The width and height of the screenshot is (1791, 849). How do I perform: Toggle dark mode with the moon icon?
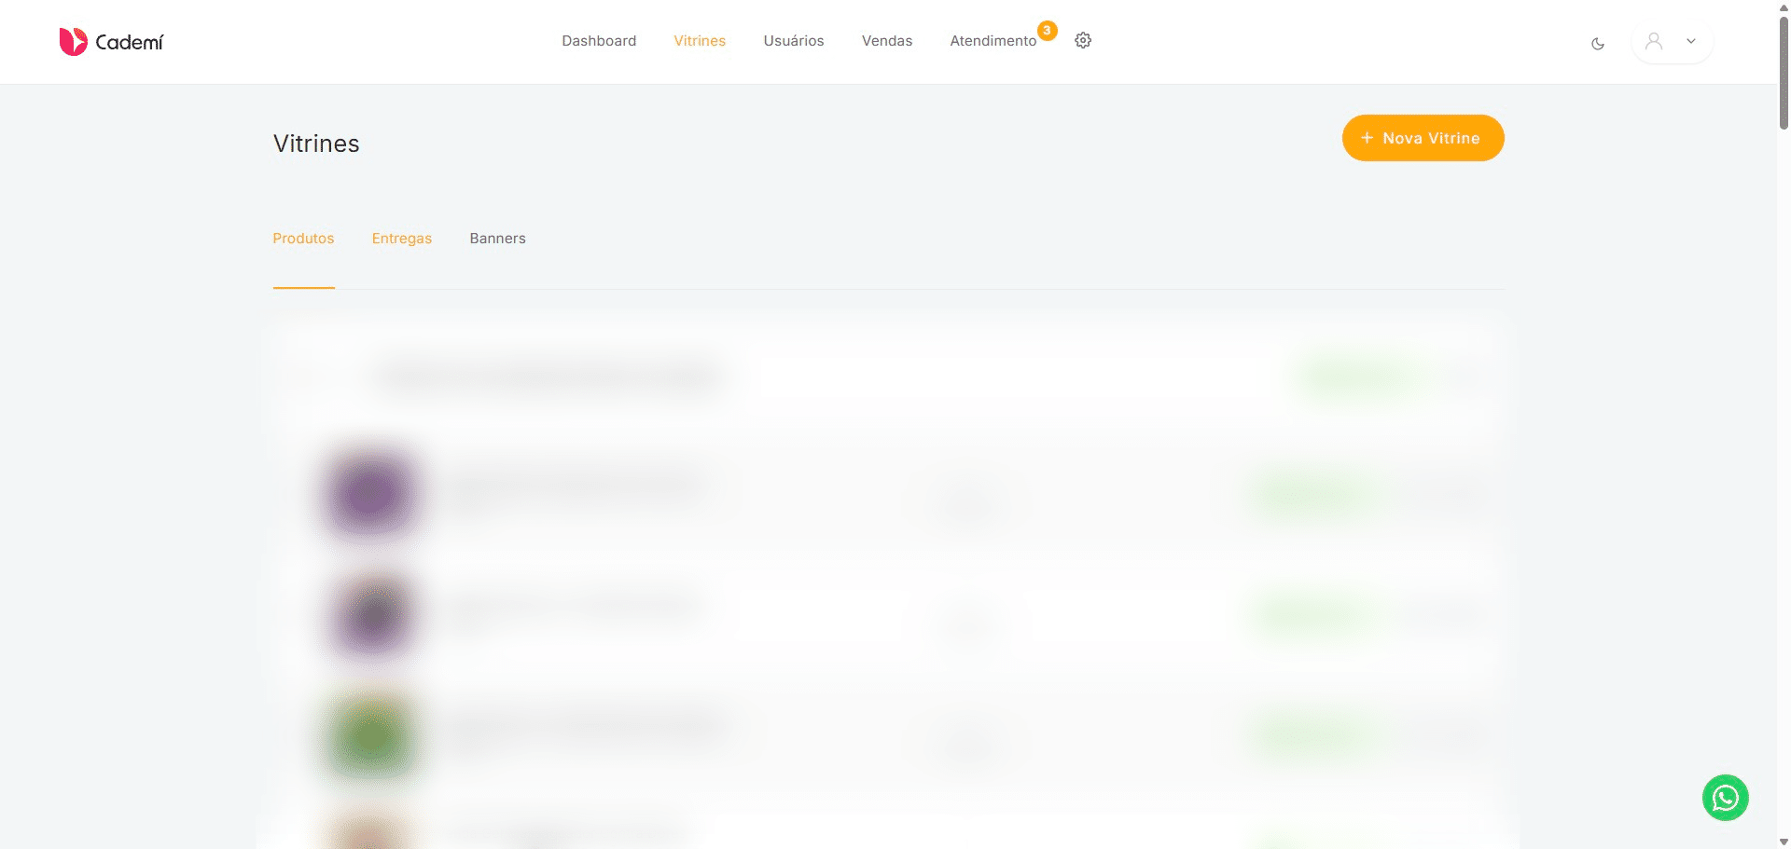(x=1598, y=43)
